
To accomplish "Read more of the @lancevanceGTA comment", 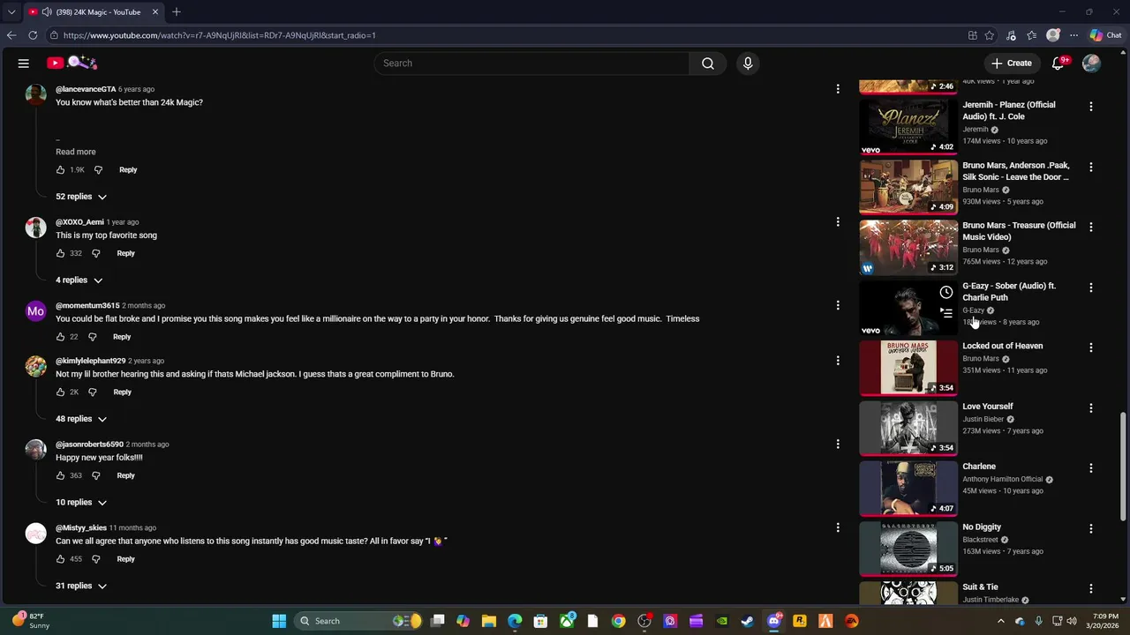I will click(x=76, y=152).
